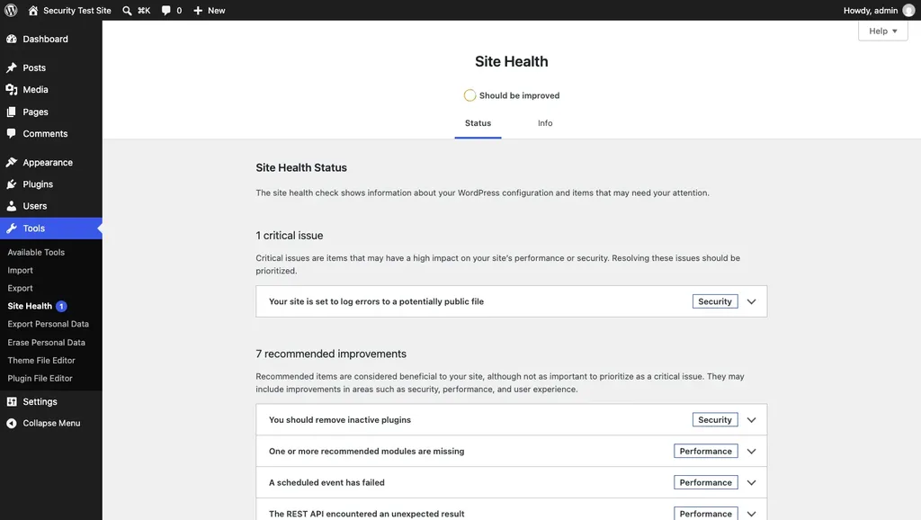Click the Comments icon in sidebar
Screen dimensions: 921x520
[x=11, y=133]
